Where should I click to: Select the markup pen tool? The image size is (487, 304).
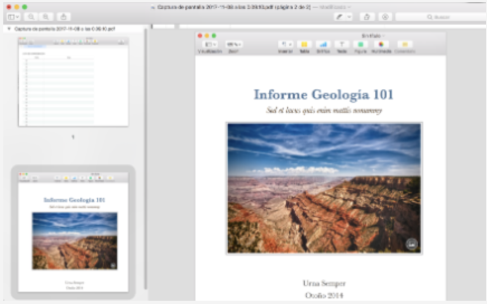pos(338,17)
